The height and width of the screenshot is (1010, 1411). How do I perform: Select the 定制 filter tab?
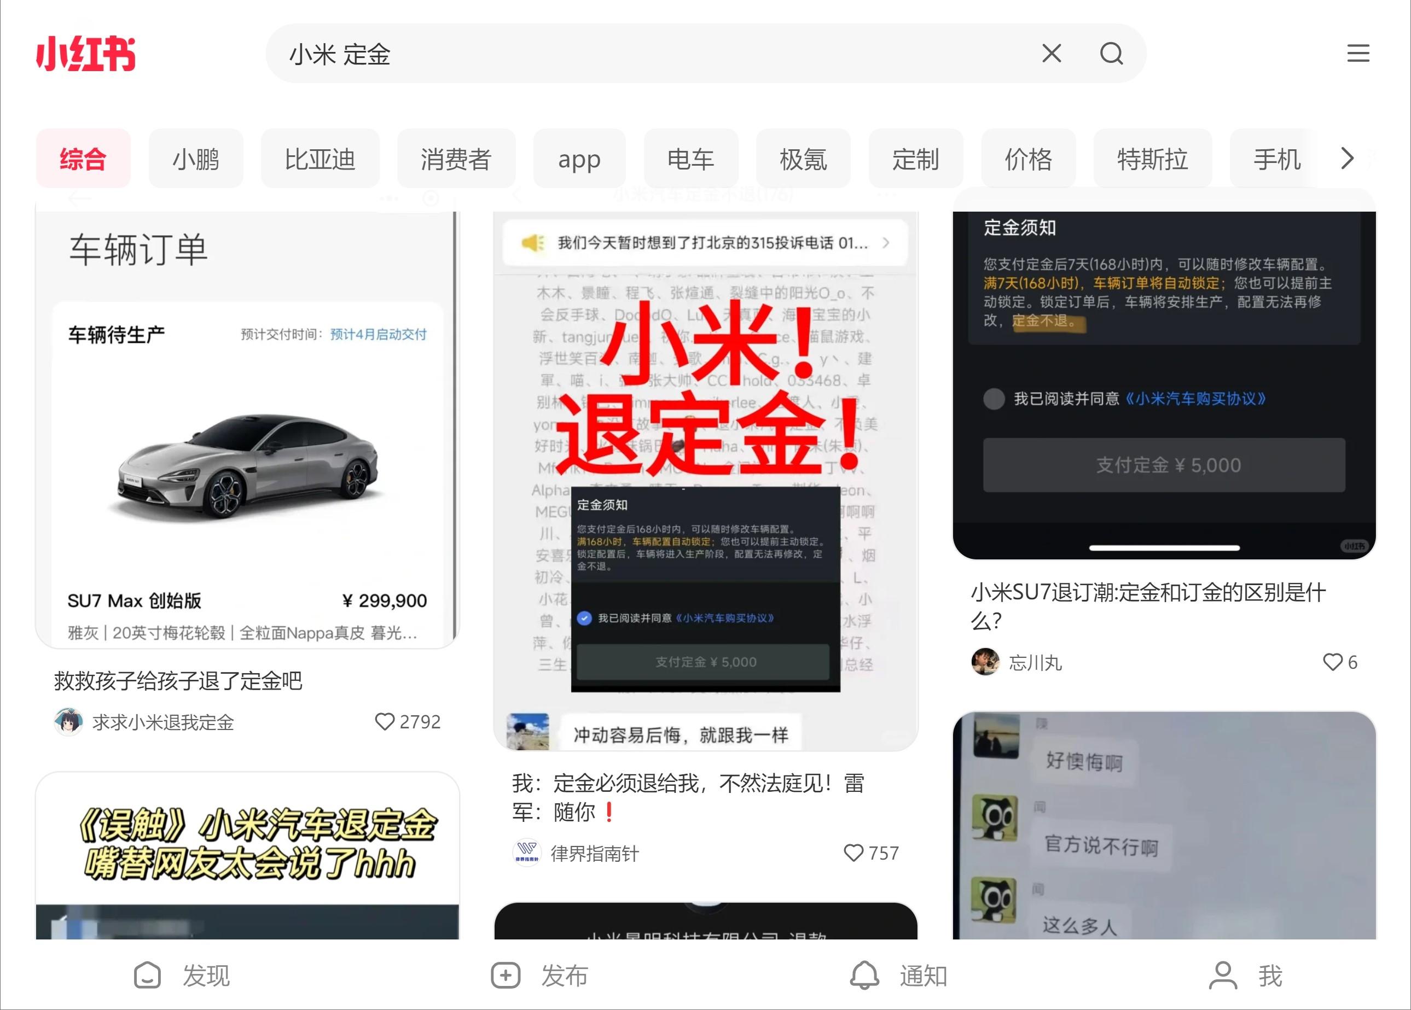click(915, 159)
